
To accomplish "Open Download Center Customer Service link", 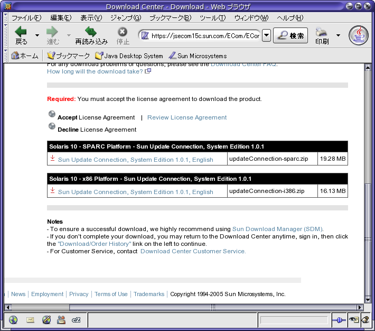I will tap(193, 251).
